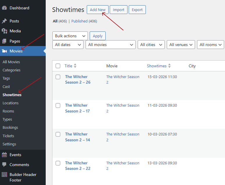Click the Comments speech bubble icon
Viewport: 225px width, 185px height.
4,165
